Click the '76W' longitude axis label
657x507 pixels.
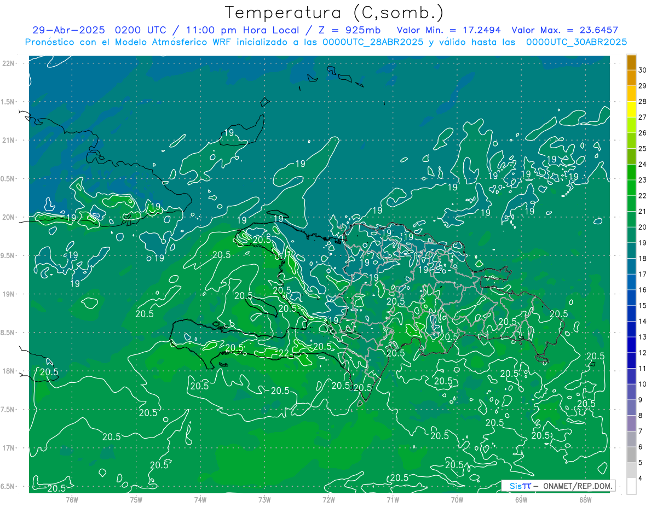coord(72,499)
